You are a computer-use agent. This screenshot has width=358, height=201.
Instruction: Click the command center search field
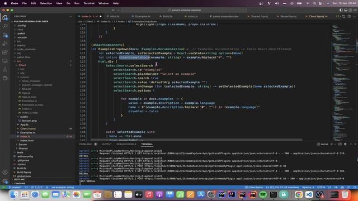pyautogui.click(x=185, y=10)
